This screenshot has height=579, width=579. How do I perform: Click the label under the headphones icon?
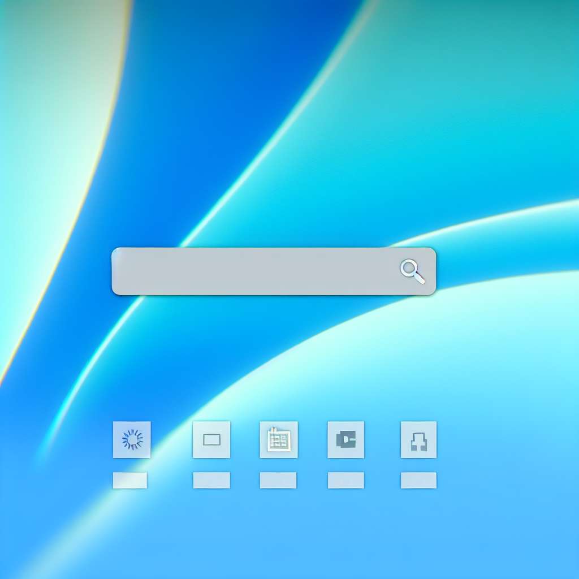418,480
